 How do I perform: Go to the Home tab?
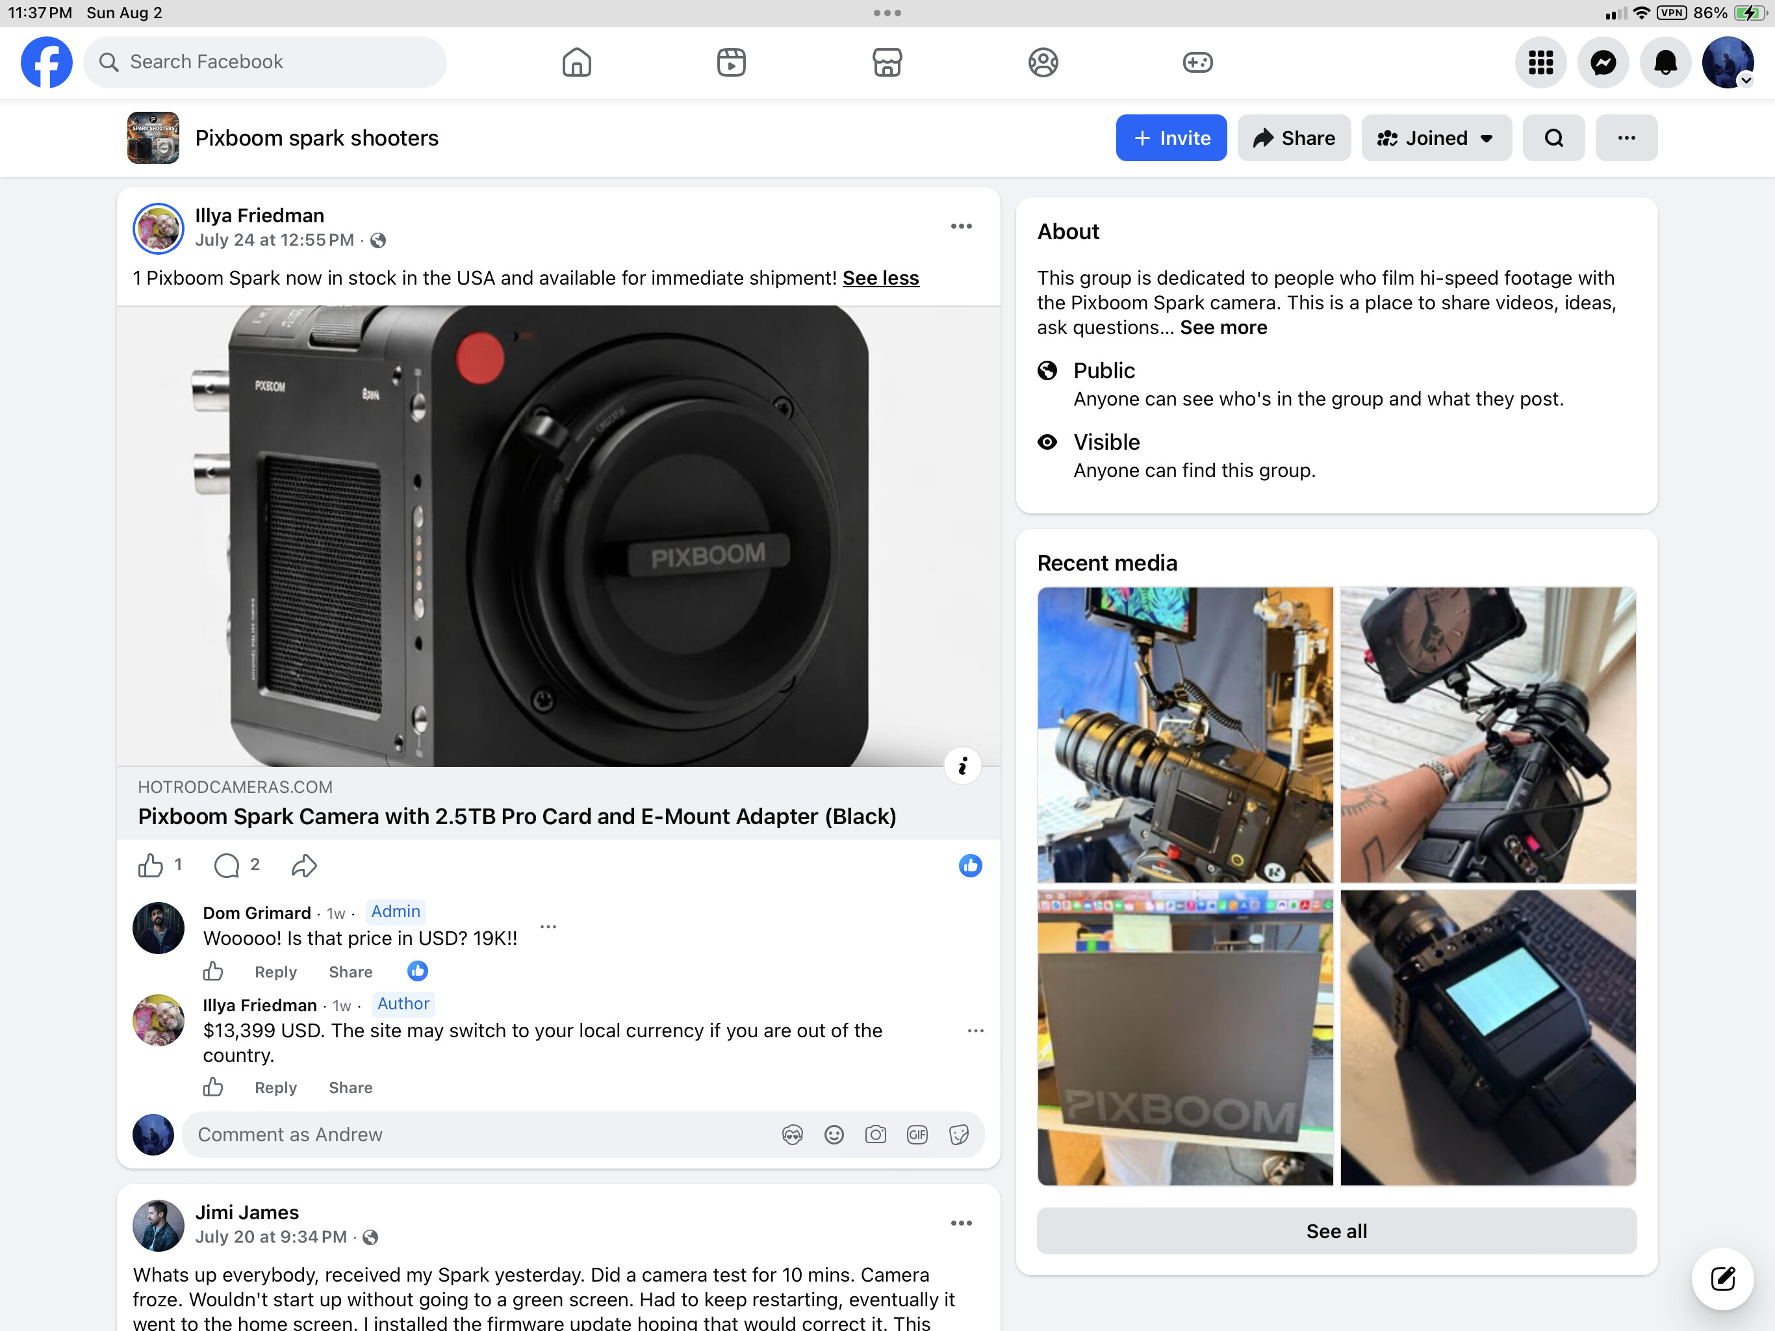click(x=576, y=62)
